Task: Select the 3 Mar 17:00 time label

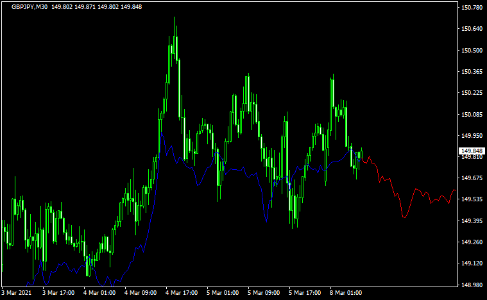Action: 58,293
